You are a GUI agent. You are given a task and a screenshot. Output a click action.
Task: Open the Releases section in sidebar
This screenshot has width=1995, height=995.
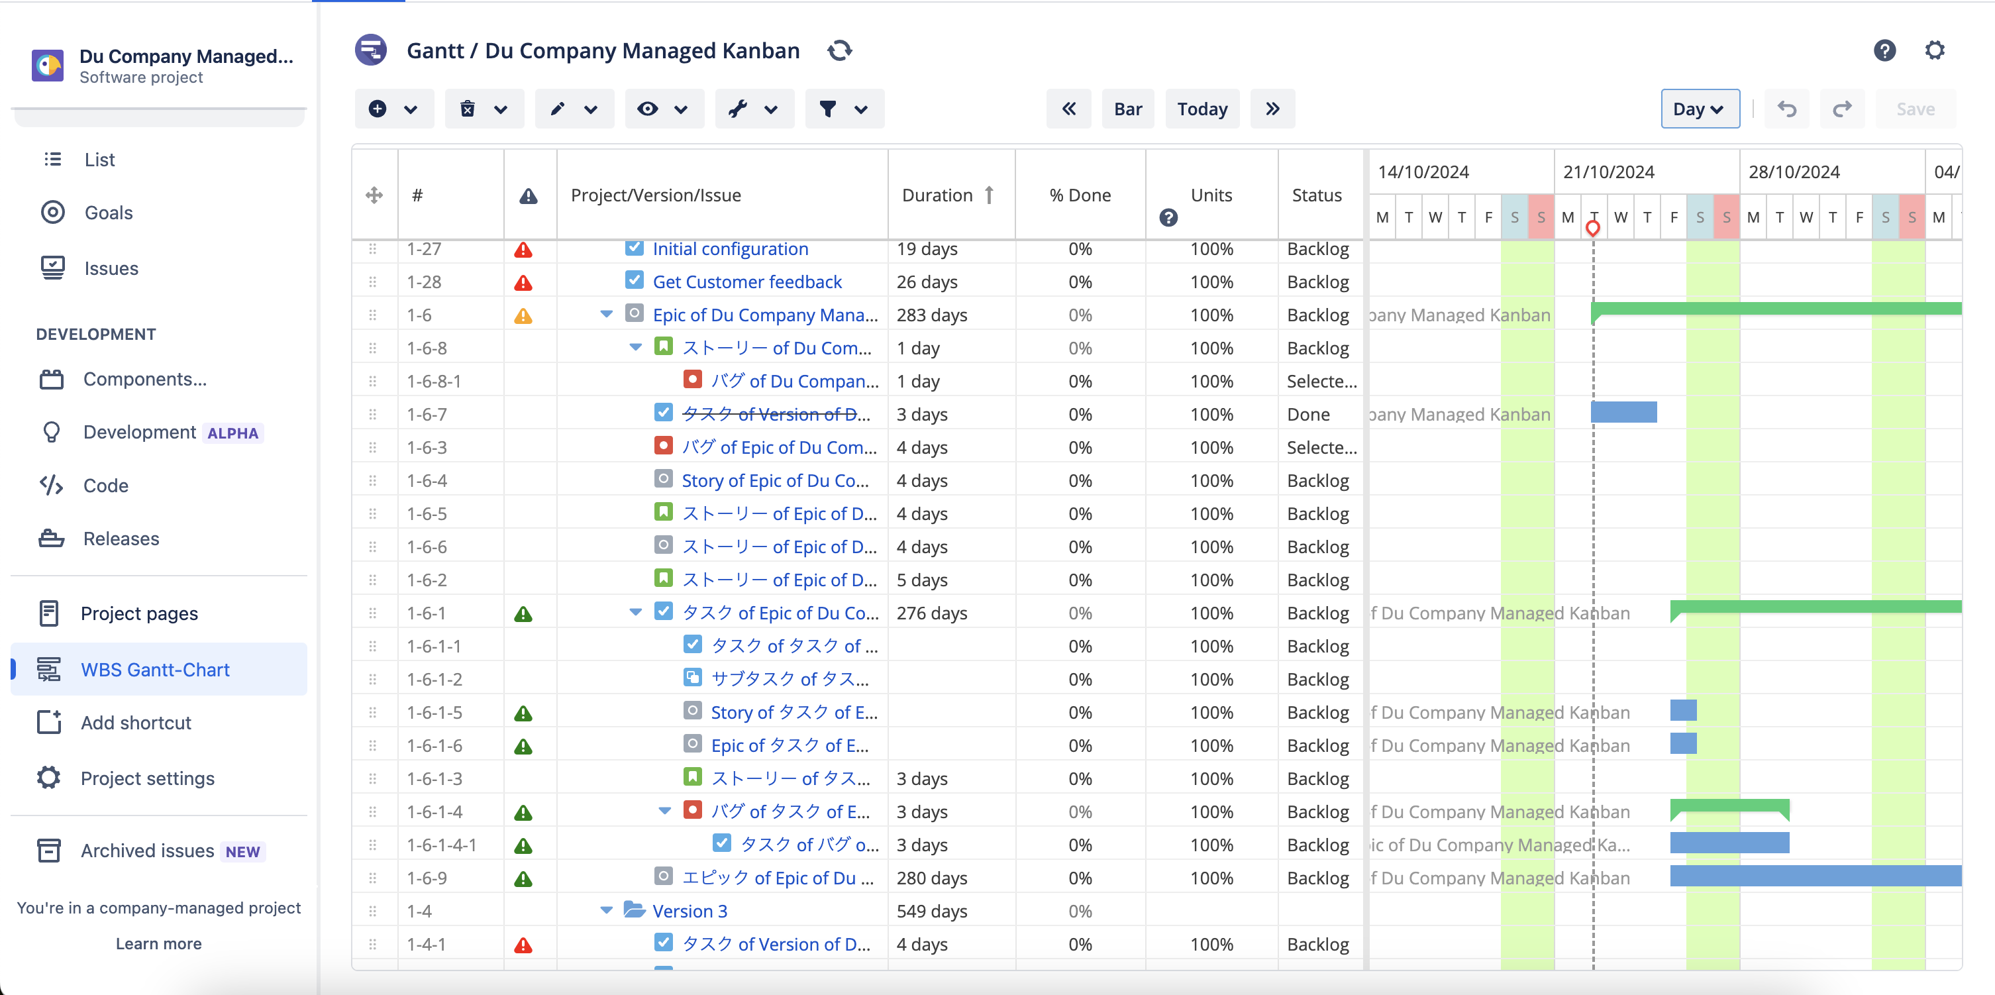120,538
